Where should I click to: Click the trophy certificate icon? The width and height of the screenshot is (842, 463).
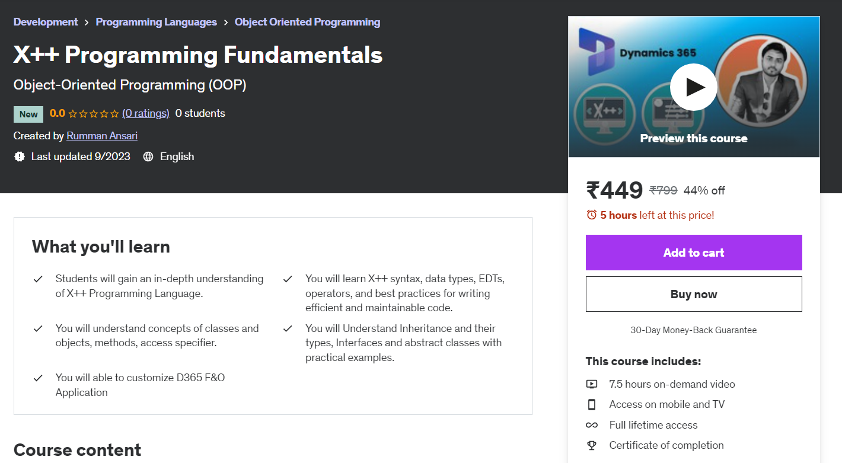point(591,445)
